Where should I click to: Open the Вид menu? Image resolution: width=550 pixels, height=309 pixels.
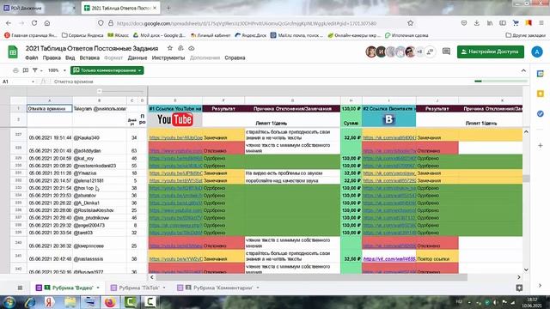pyautogui.click(x=70, y=58)
